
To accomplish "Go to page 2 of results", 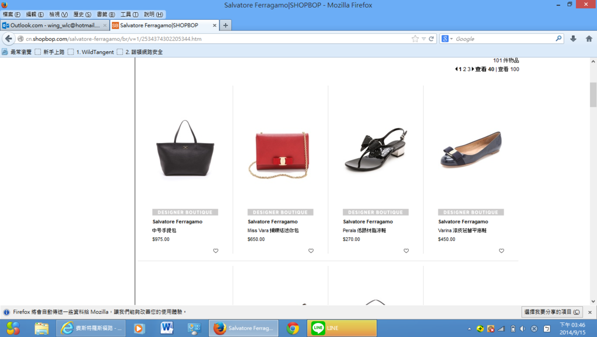I will pyautogui.click(x=464, y=69).
